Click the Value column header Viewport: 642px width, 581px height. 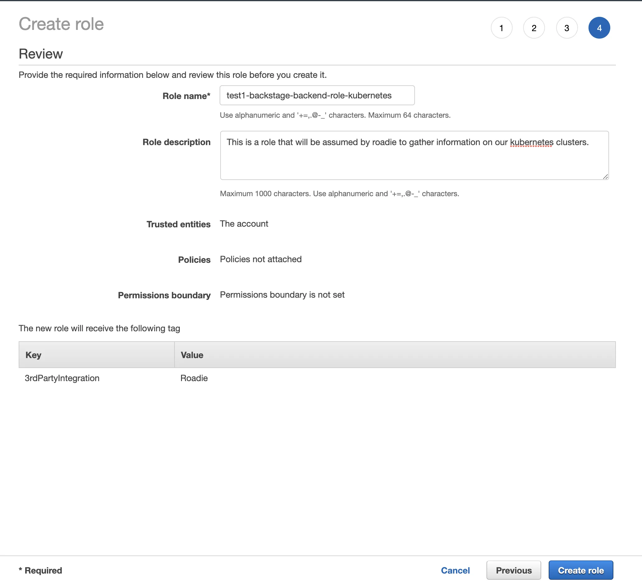coord(192,355)
